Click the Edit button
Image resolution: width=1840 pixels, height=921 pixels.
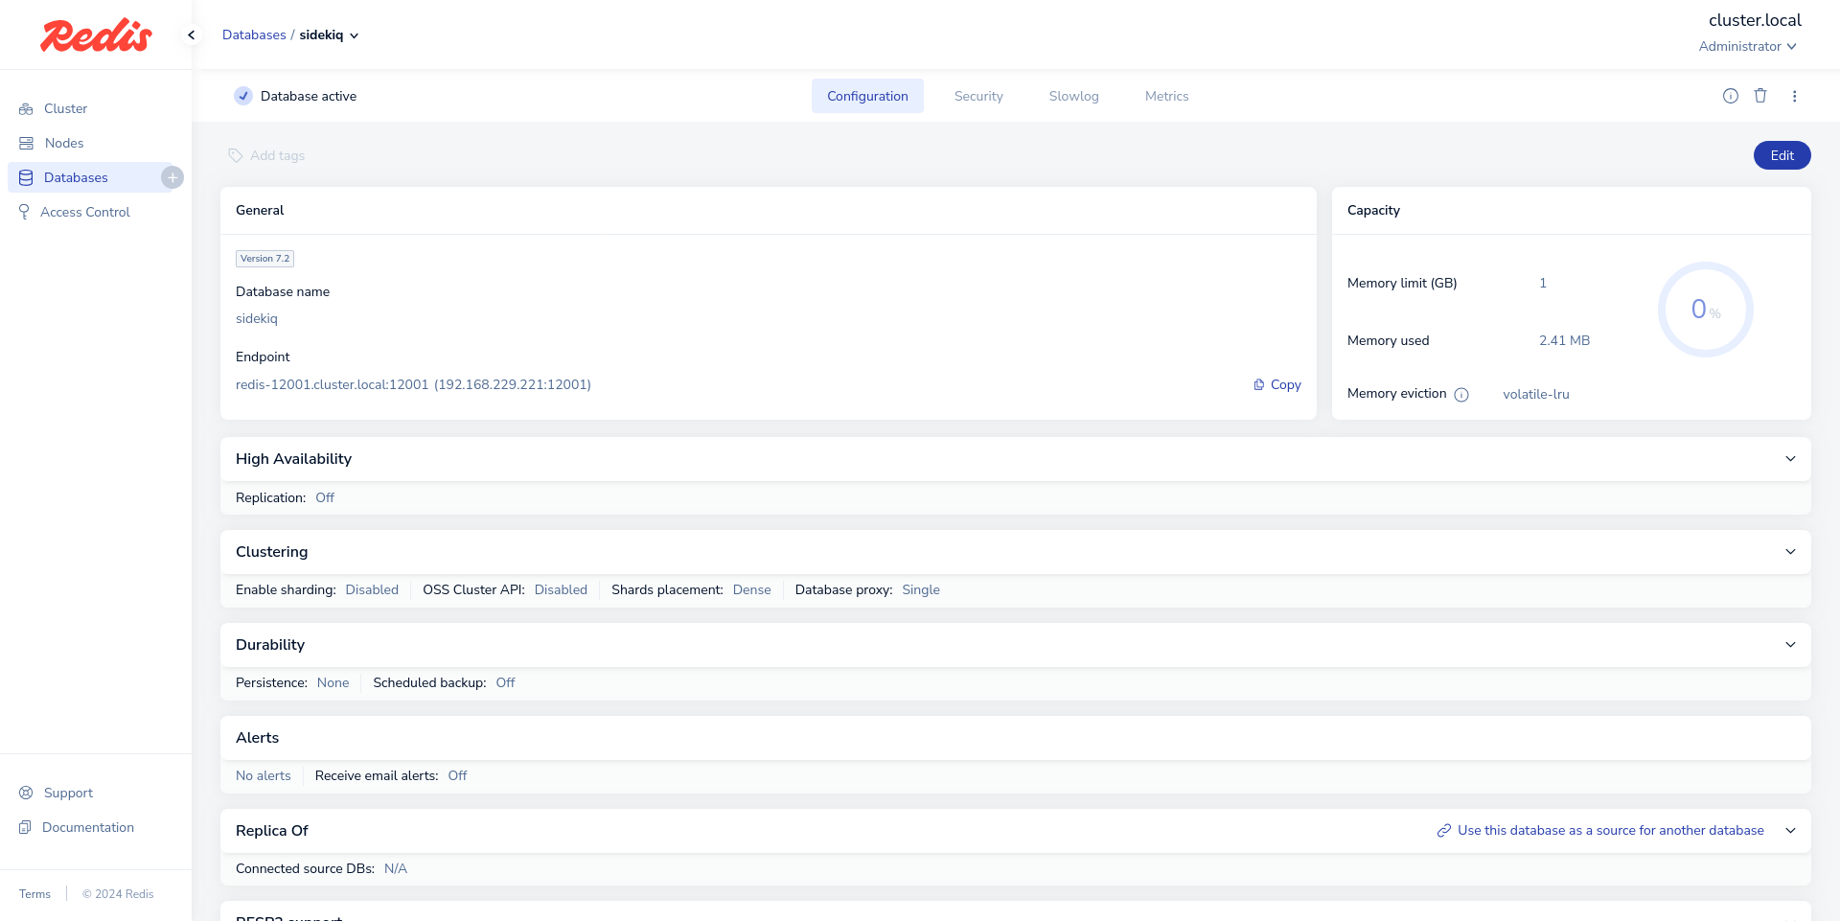pyautogui.click(x=1782, y=155)
